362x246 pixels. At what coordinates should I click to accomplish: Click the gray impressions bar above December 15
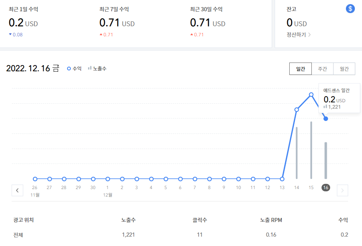click(x=311, y=150)
